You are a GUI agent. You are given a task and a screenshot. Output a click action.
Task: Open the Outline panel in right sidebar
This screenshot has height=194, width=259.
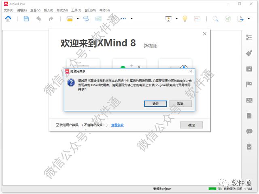point(249,38)
